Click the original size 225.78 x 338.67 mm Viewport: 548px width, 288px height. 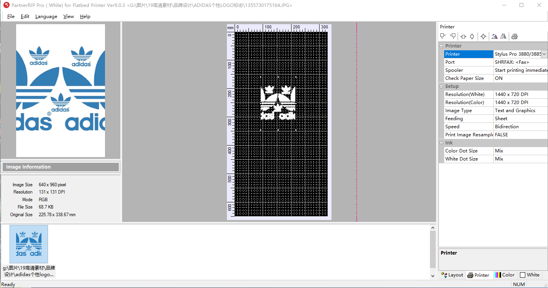tap(57, 215)
